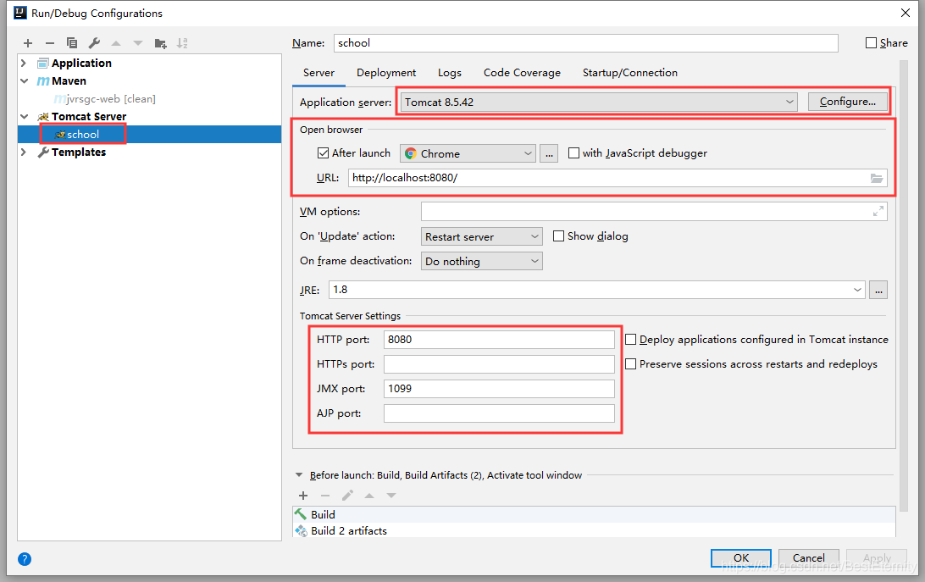
Task: Click the OK button
Action: pyautogui.click(x=741, y=557)
